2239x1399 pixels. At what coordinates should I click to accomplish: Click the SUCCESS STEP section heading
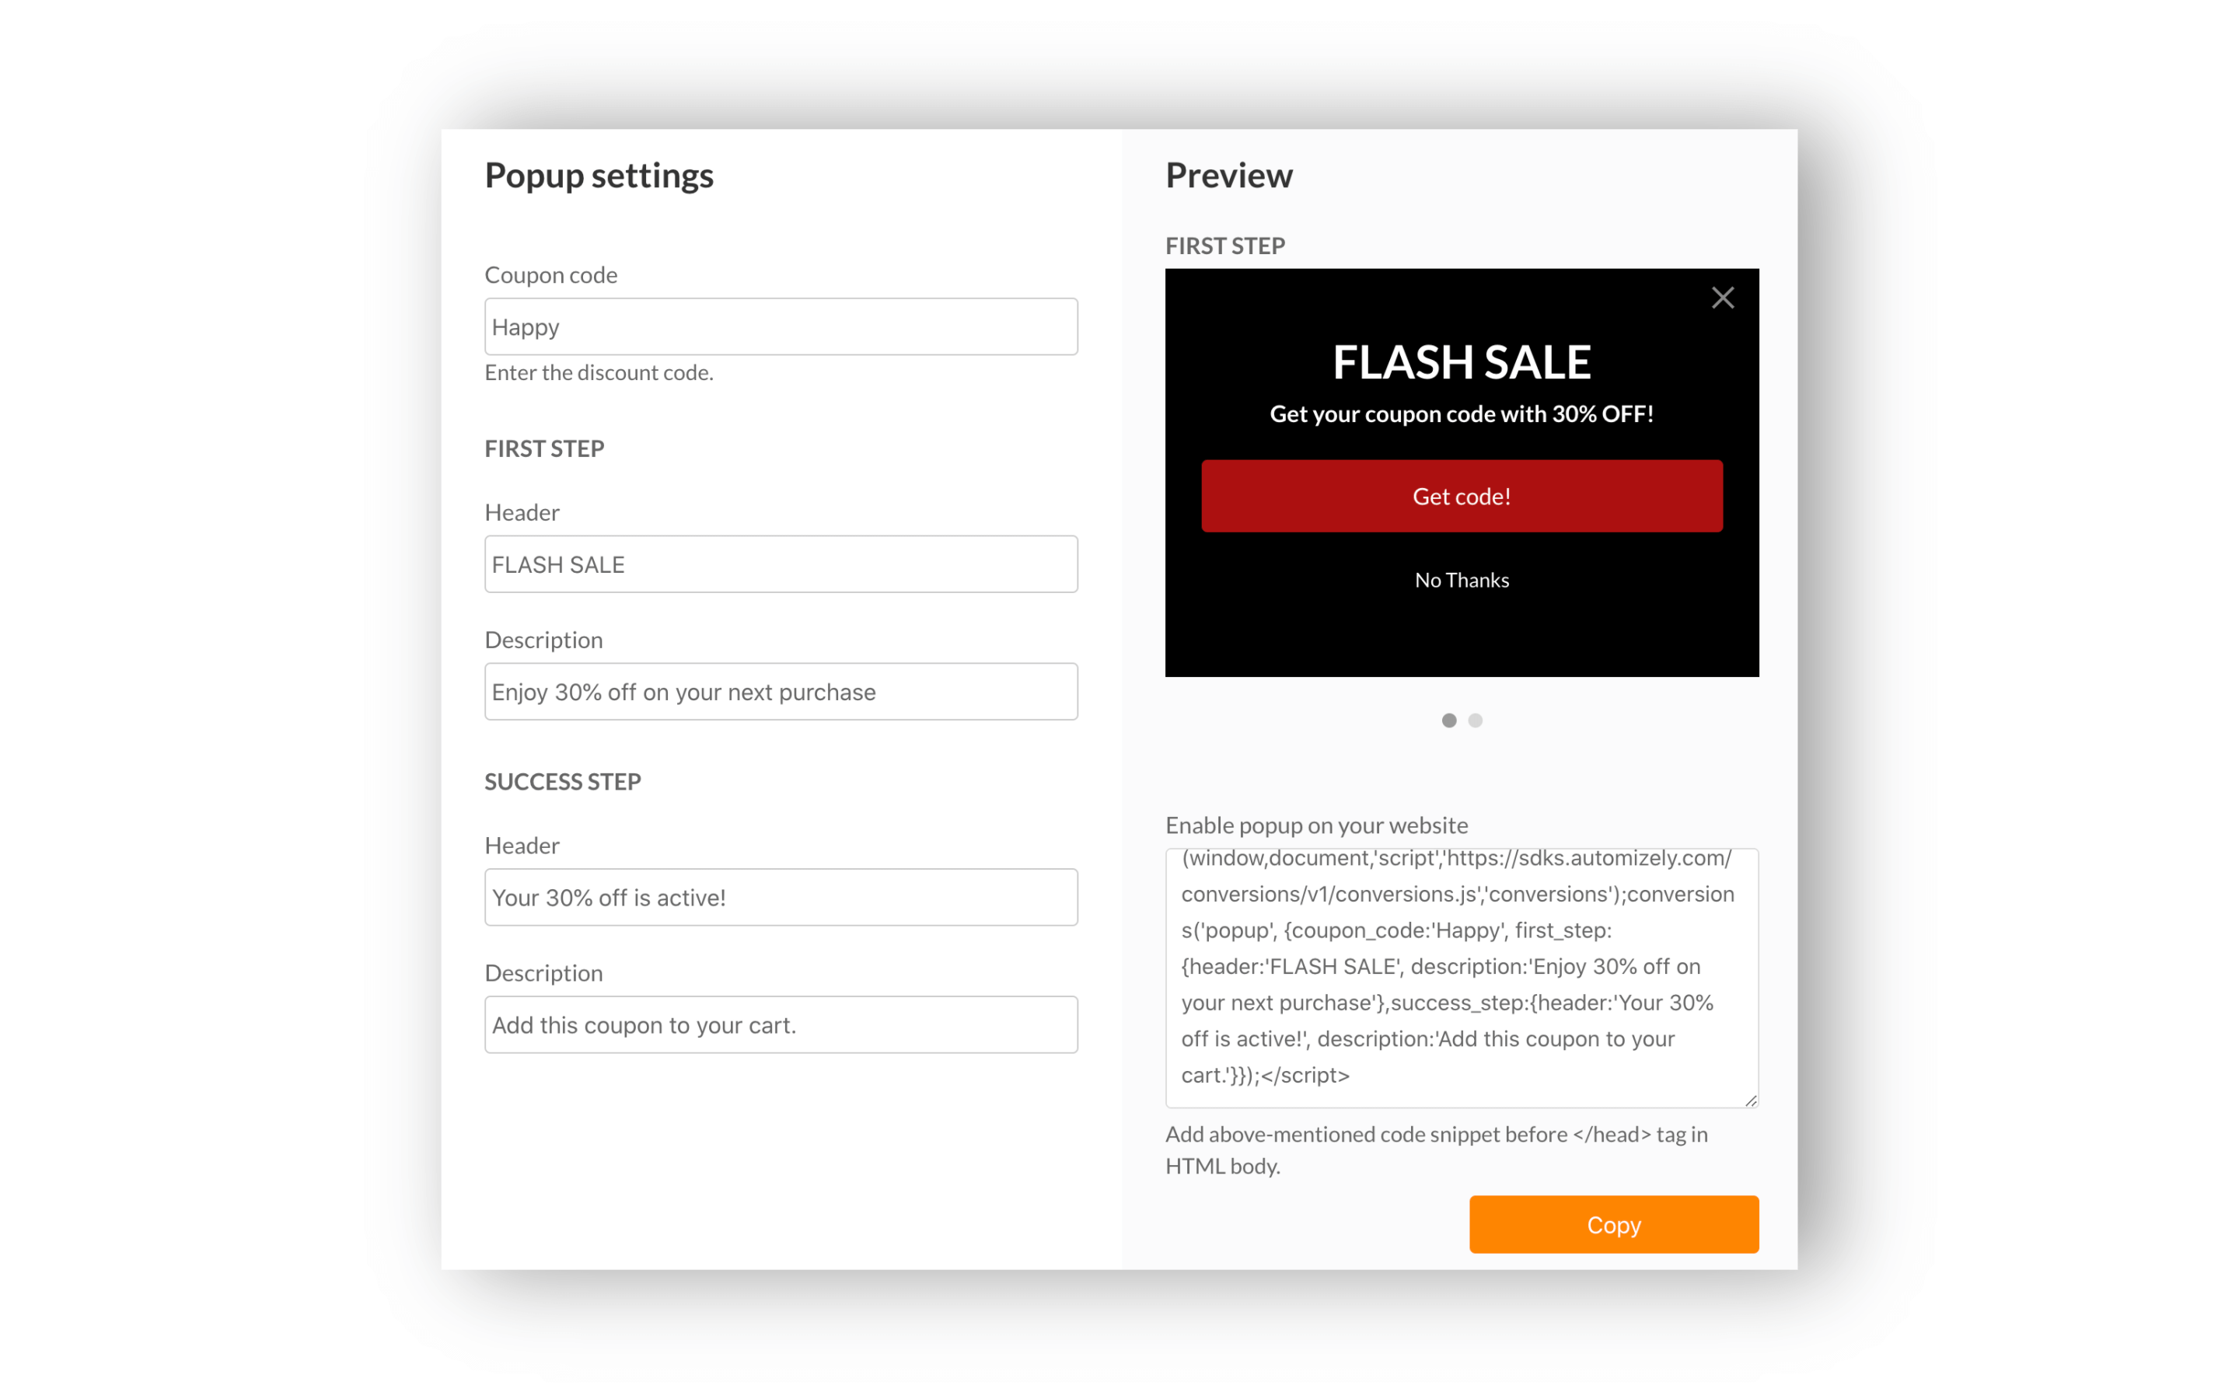(x=563, y=782)
